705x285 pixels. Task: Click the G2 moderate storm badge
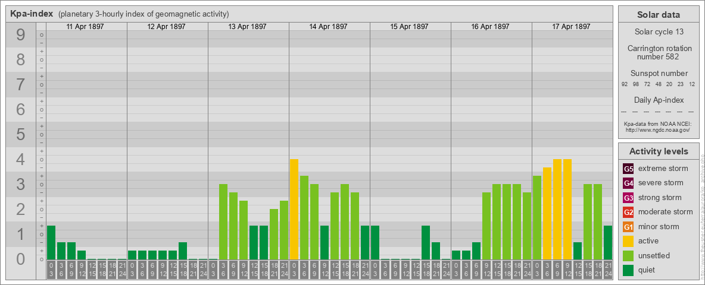pos(628,212)
